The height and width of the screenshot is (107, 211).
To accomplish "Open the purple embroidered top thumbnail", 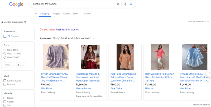I will click(x=56, y=57).
